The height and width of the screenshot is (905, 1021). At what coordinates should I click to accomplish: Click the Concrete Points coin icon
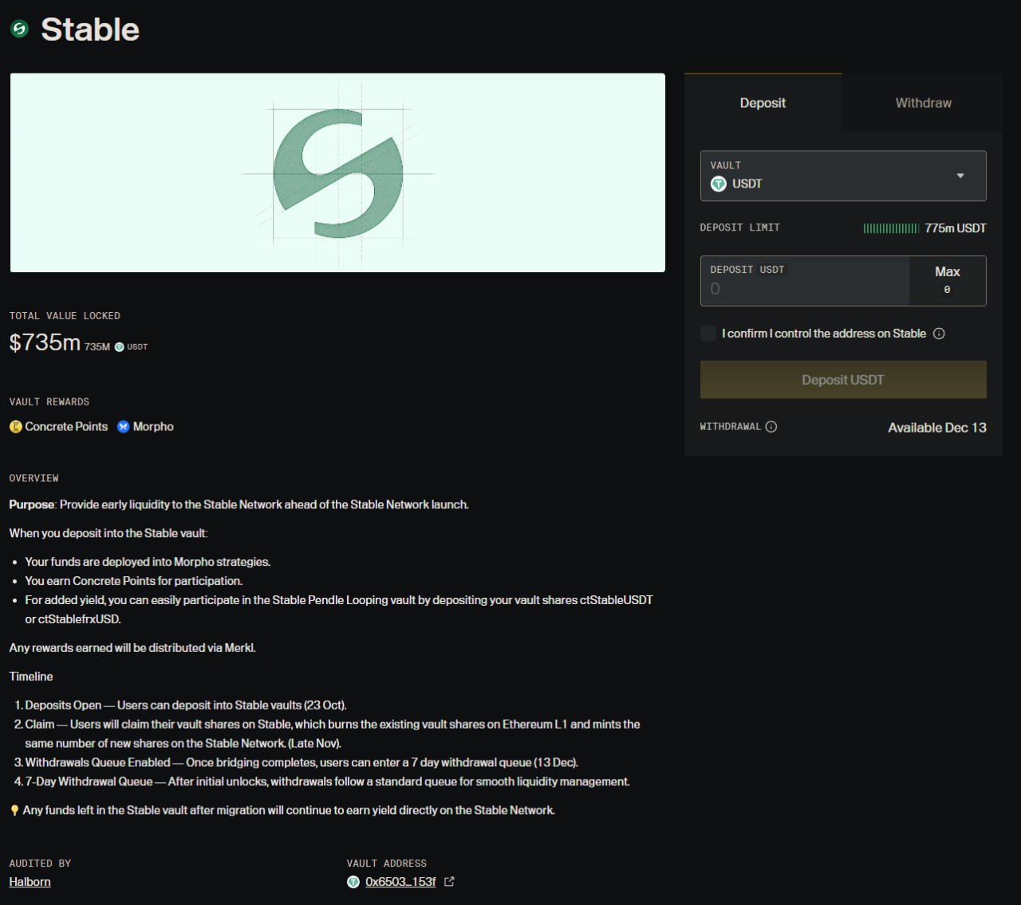click(x=16, y=427)
